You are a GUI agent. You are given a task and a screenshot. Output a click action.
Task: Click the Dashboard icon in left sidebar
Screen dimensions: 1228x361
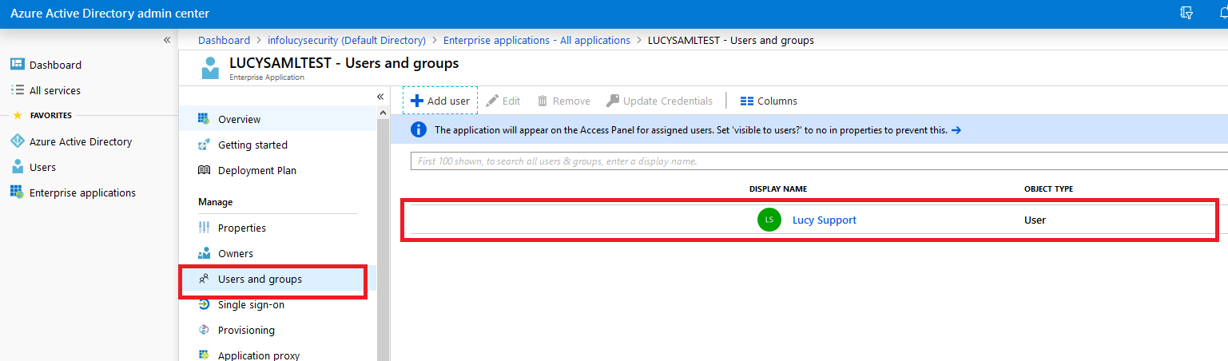point(17,65)
